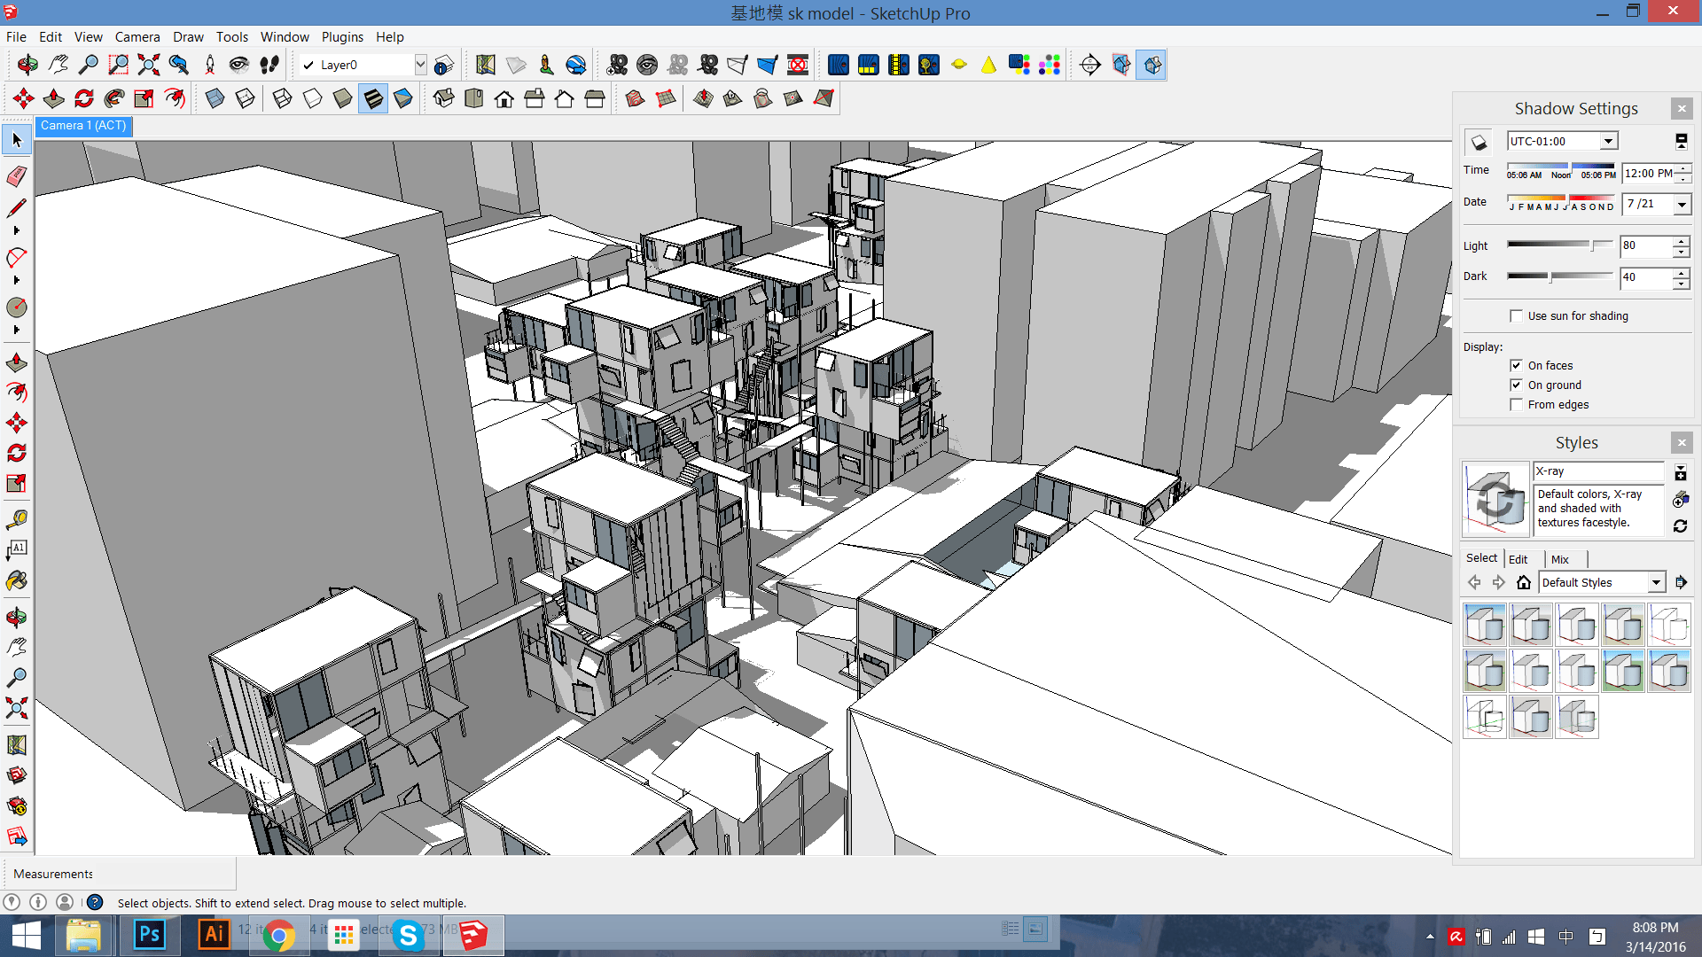Viewport: 1702px width, 957px height.
Task: Switch to Monochrome face style
Action: point(403,98)
